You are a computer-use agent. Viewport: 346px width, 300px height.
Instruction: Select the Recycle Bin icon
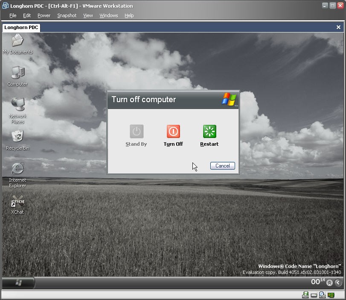pyautogui.click(x=17, y=137)
